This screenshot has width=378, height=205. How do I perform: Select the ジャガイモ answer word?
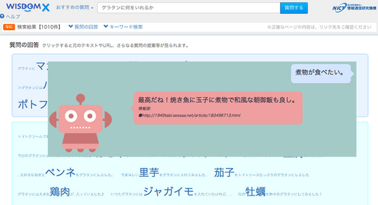coord(168,192)
